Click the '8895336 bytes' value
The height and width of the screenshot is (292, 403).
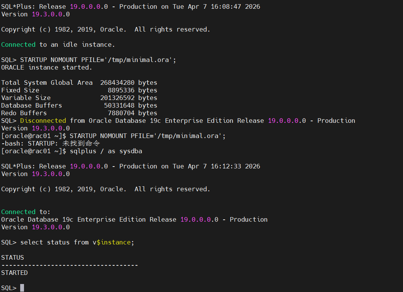coord(132,90)
